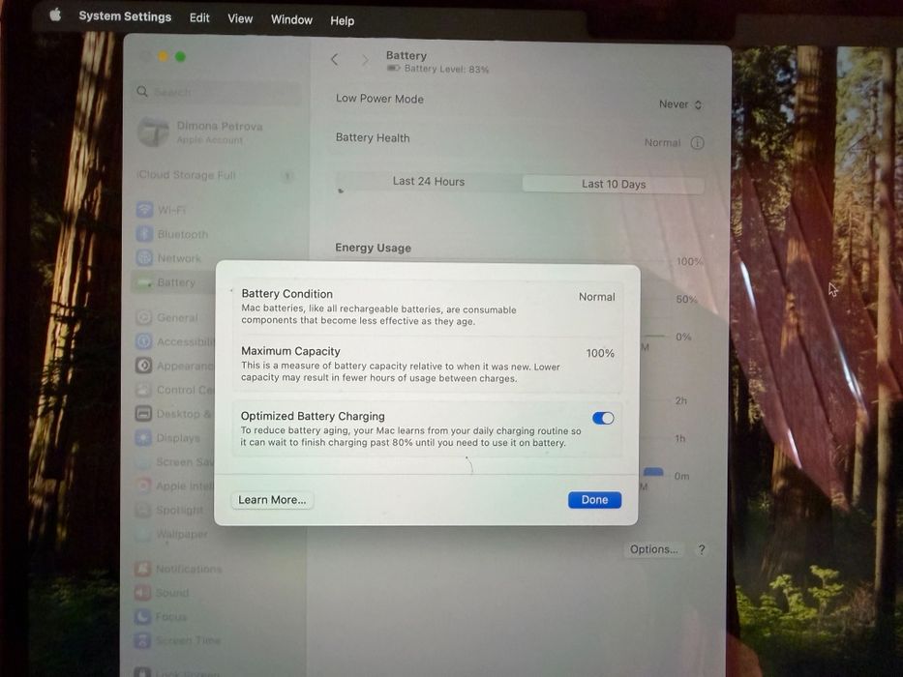Open Notifications settings in sidebar
Image resolution: width=903 pixels, height=677 pixels.
[178, 569]
